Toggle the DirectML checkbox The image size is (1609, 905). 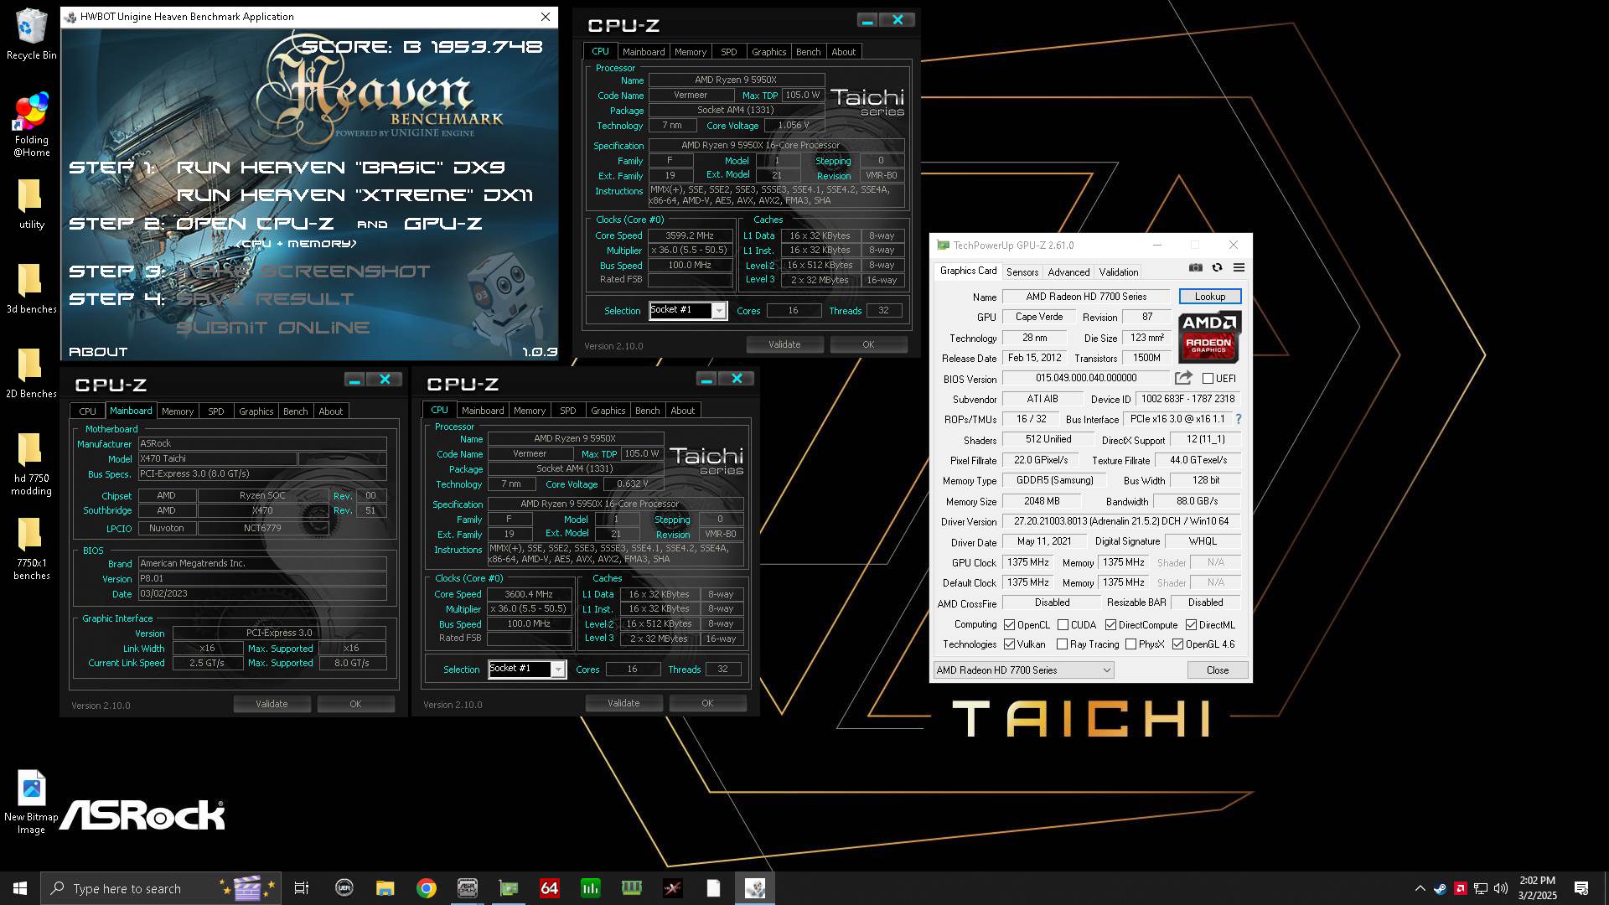(x=1191, y=625)
